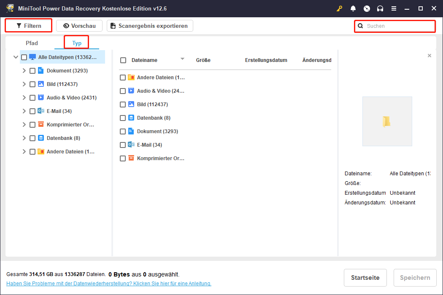Check the Alle Dateitypen tree checkbox

pos(24,57)
